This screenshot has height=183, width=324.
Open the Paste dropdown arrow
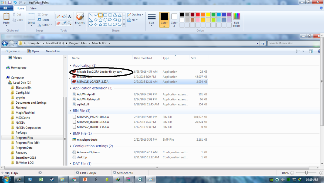(6, 26)
